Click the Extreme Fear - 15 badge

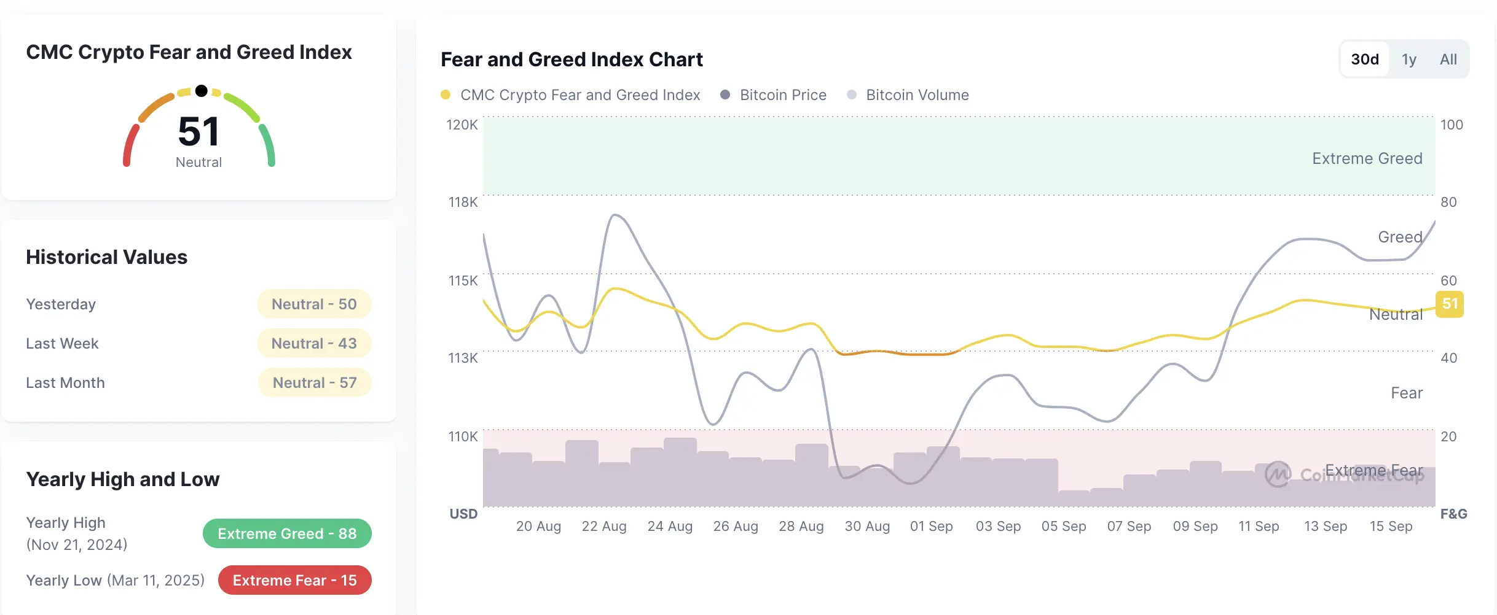pos(294,580)
